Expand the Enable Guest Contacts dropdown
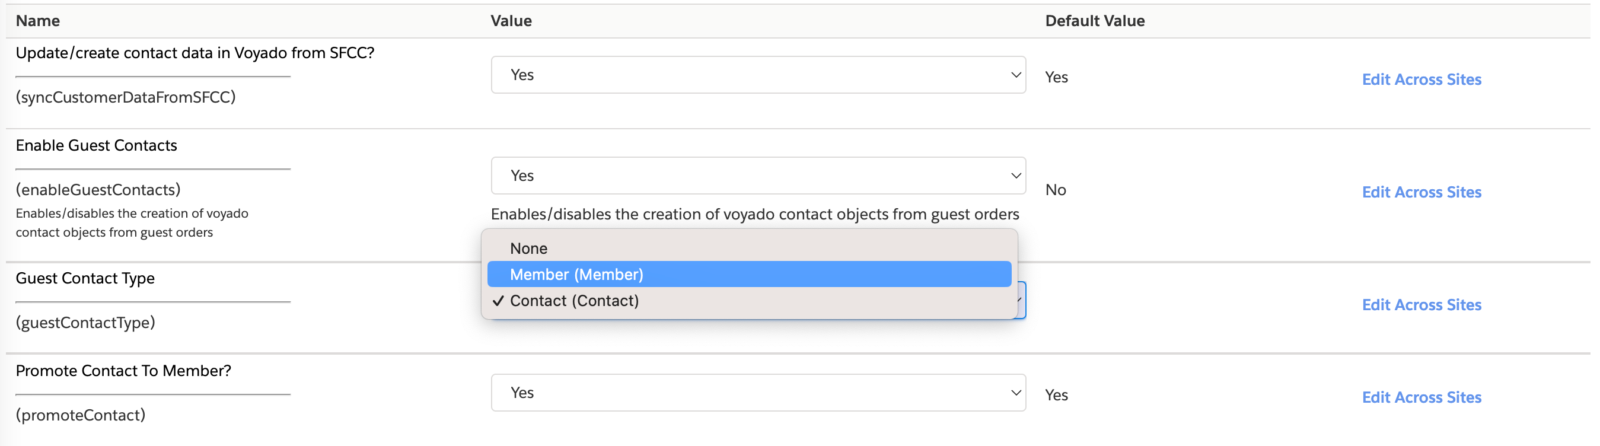 click(758, 175)
